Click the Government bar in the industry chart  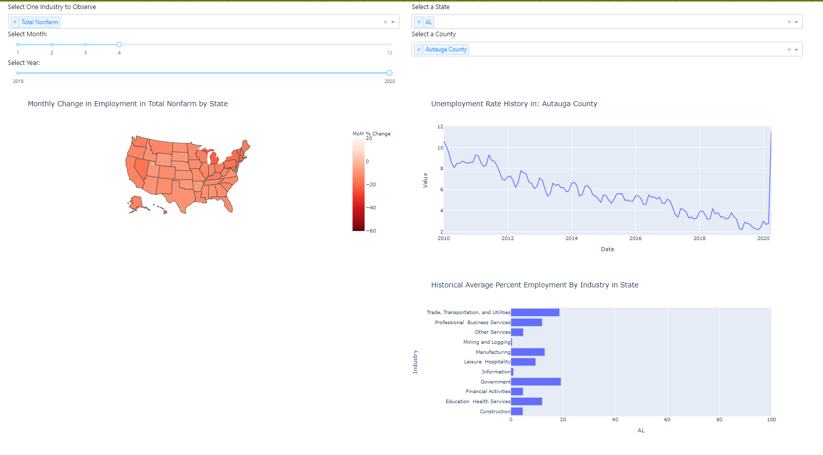point(536,382)
